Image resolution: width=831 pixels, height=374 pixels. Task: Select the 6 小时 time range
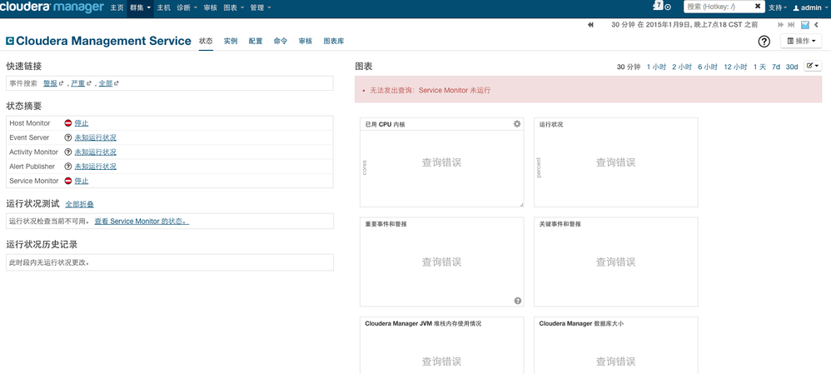point(708,67)
